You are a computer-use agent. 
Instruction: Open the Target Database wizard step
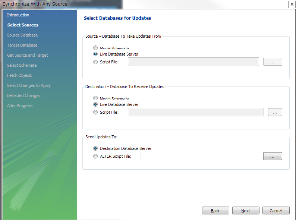click(22, 45)
